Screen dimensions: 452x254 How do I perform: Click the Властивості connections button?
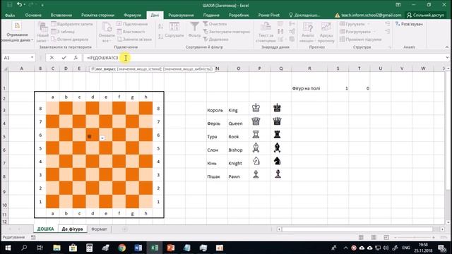[131, 32]
